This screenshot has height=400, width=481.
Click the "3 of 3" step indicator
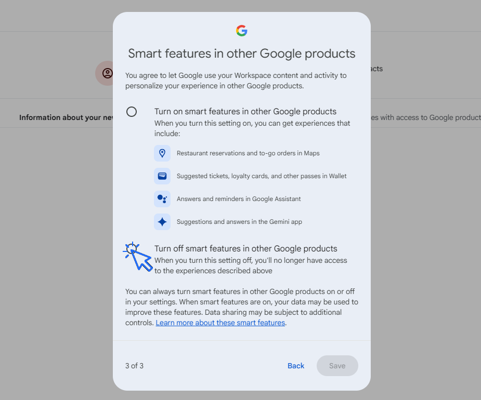(x=134, y=366)
